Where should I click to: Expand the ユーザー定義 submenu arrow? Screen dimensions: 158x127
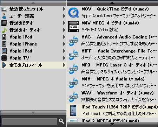coord(64,16)
